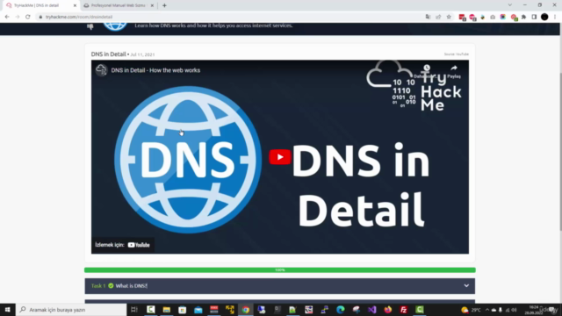562x316 pixels.
Task: Open Task 1 What is DNS section
Action: click(279, 286)
